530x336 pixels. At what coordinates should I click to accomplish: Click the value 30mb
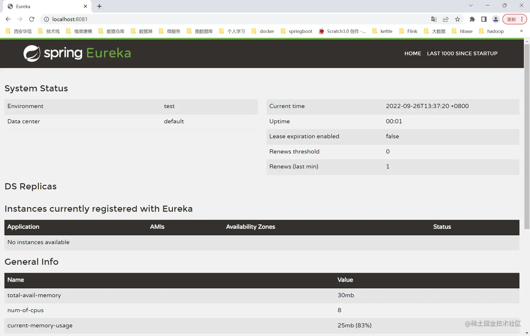[346, 295]
